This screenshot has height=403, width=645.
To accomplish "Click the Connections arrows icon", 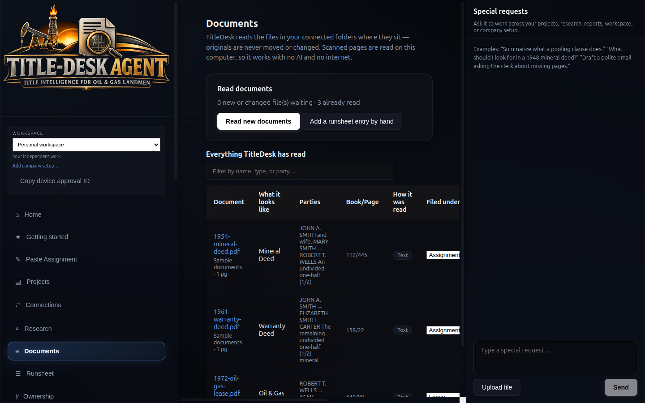I will coord(18,305).
